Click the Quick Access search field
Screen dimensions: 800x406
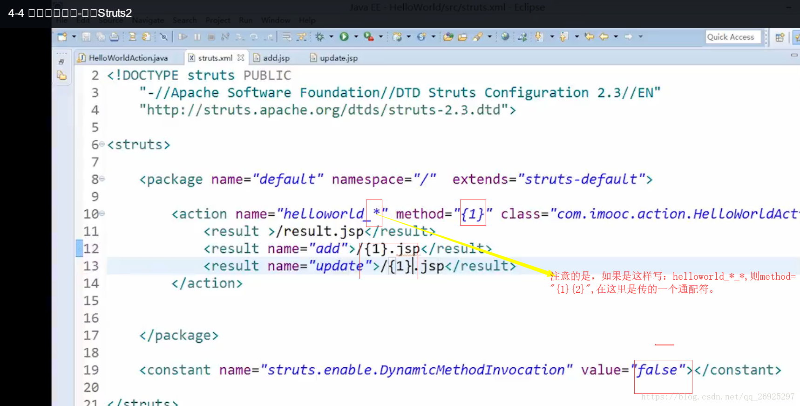733,37
